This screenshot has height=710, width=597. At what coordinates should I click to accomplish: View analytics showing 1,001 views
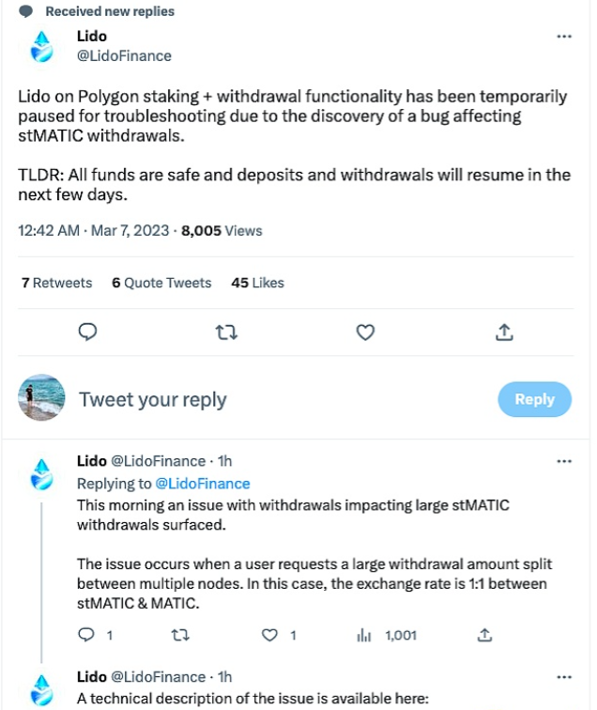(387, 636)
